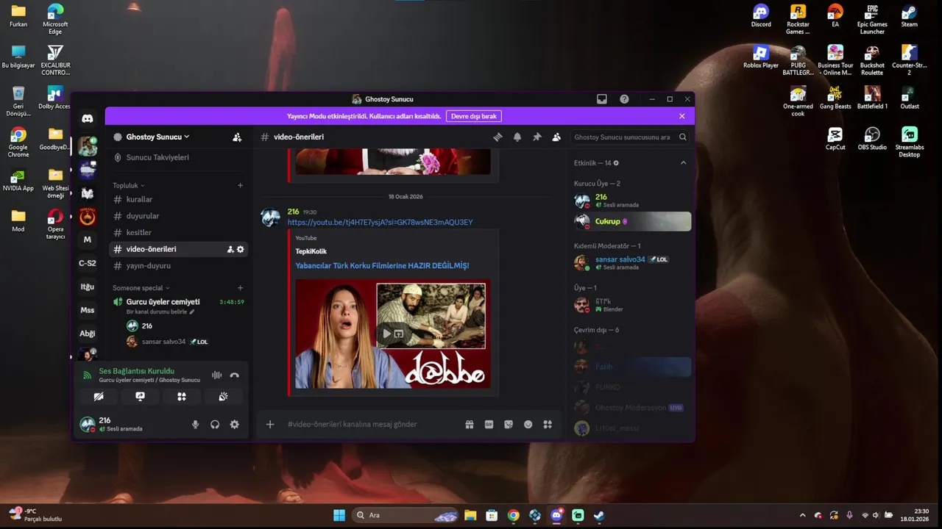Open Discord help question mark icon
Viewport: 942px width, 529px height.
tap(624, 99)
